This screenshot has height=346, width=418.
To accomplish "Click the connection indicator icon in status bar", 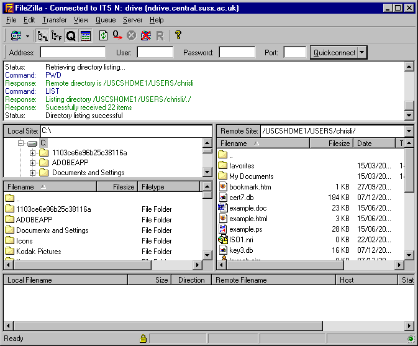I will [x=411, y=339].
